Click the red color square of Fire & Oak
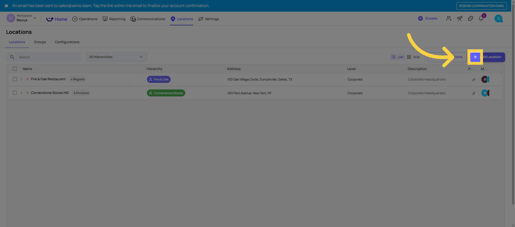 pyautogui.click(x=27, y=79)
